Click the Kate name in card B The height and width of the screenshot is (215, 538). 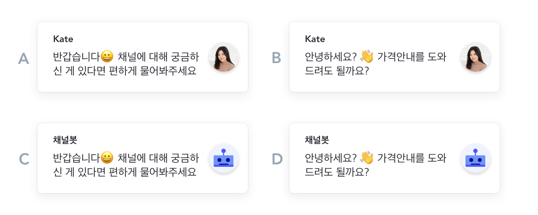click(315, 39)
